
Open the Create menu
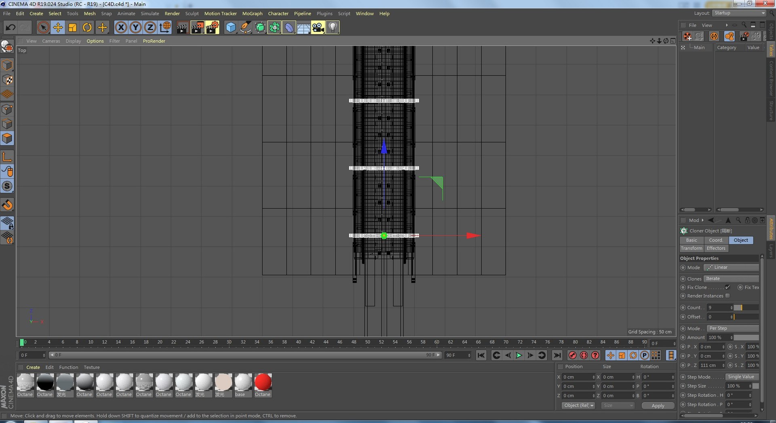point(36,13)
